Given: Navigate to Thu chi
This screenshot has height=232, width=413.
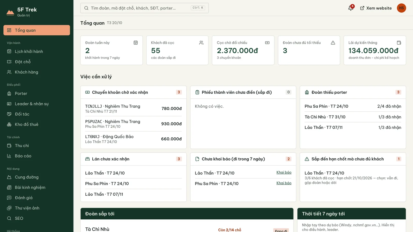Looking at the screenshot, I should click(x=37, y=146).
